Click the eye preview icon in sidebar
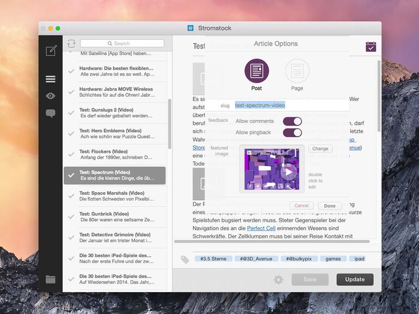 tap(51, 96)
